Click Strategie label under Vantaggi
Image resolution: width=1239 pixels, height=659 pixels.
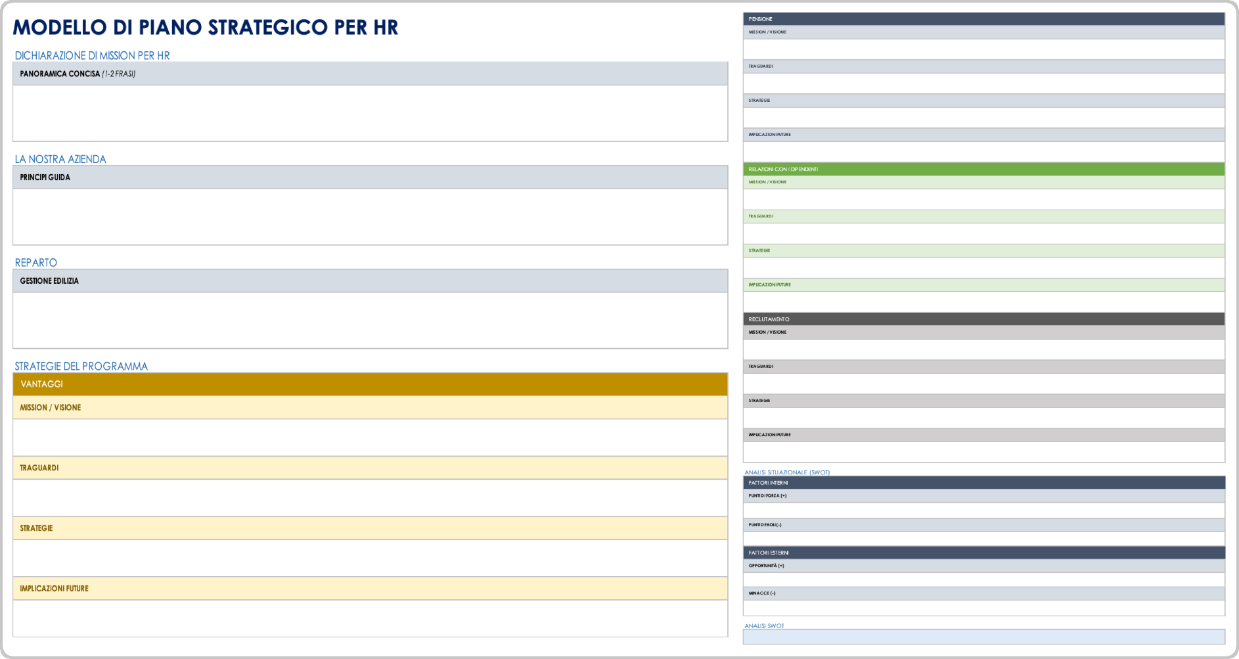[x=36, y=528]
